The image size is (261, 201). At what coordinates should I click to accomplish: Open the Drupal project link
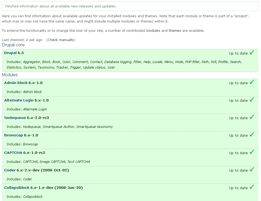coord(10,53)
